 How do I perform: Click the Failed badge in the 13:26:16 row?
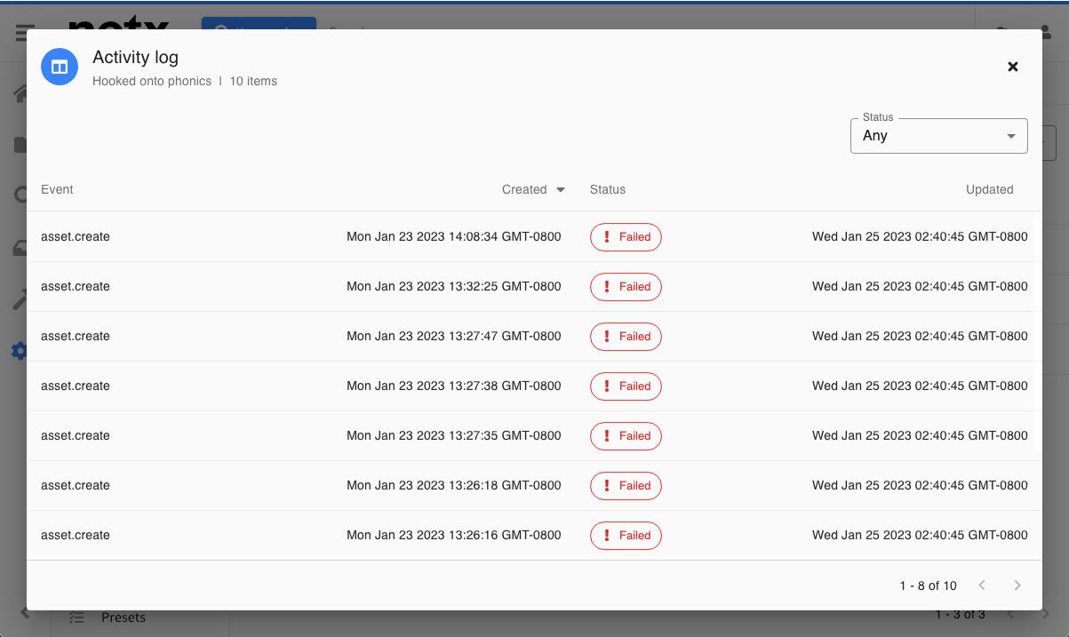pos(626,536)
